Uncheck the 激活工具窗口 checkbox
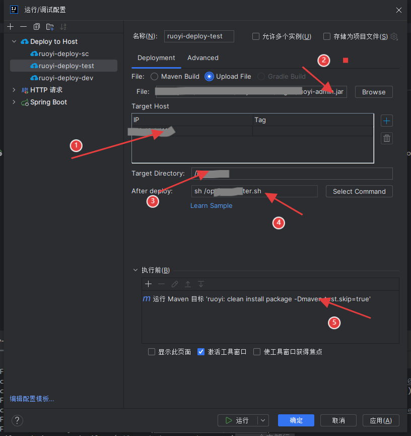The image size is (411, 436). (x=201, y=352)
